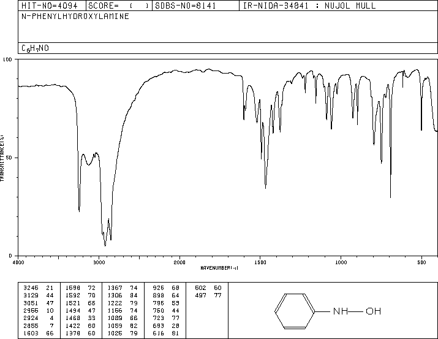Image resolution: width=438 pixels, height=339 pixels.
Task: Click peak table value 2924
Action: click(x=31, y=318)
